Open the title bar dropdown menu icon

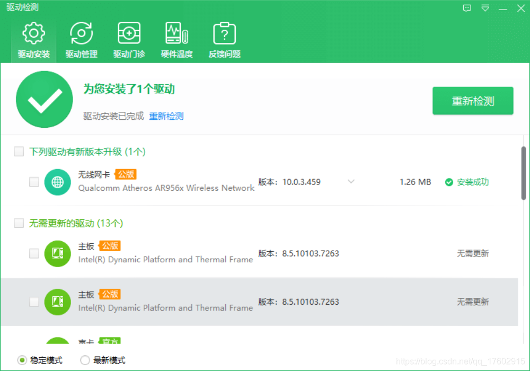[485, 8]
